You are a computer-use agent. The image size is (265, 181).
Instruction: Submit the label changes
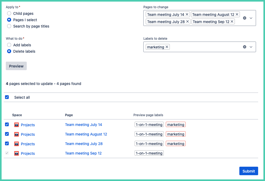248,171
